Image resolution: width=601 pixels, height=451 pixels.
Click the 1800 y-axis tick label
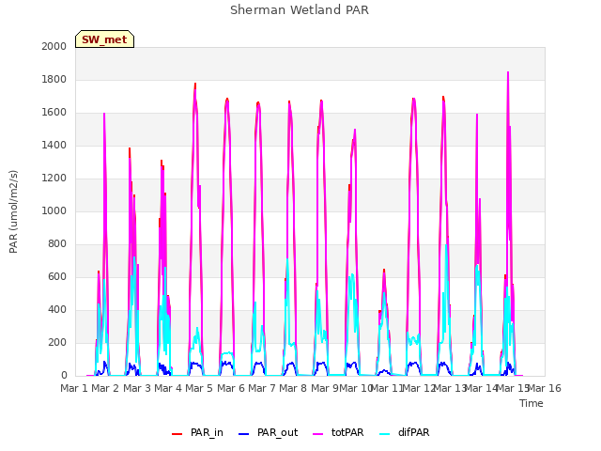pos(54,79)
